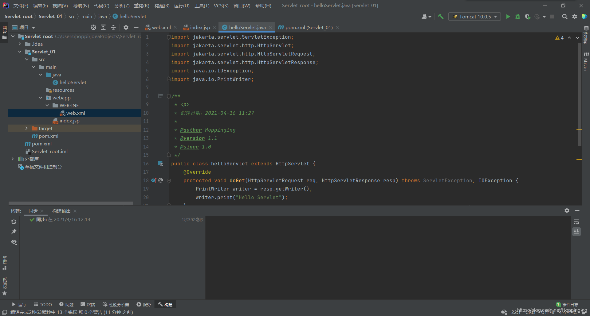The width and height of the screenshot is (590, 316).
Task: Toggle the eye view-options icon in build panel
Action: (x=14, y=242)
